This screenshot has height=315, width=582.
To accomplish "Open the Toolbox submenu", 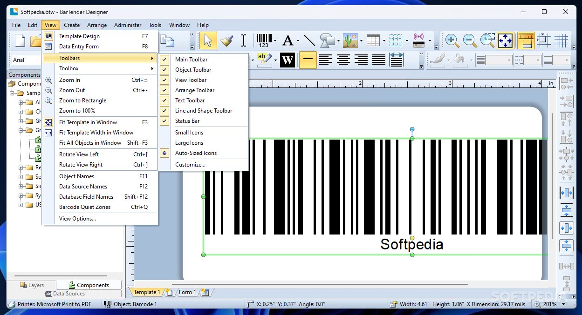I will tap(100, 68).
